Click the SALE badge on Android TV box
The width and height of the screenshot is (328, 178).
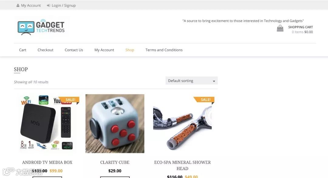[x=69, y=100]
